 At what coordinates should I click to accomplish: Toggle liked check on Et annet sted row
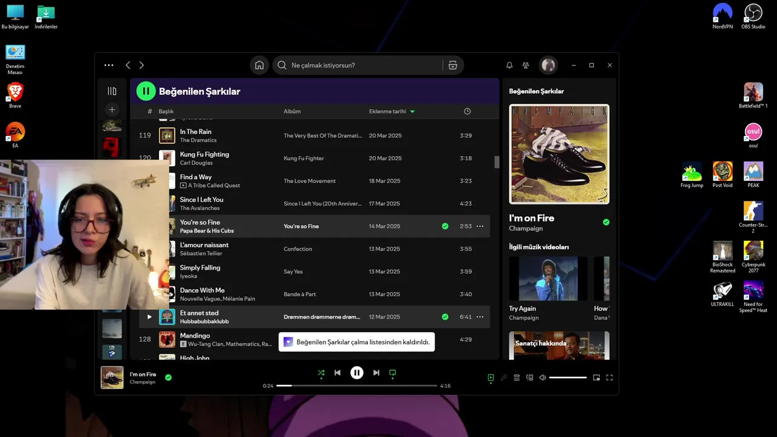click(x=445, y=317)
